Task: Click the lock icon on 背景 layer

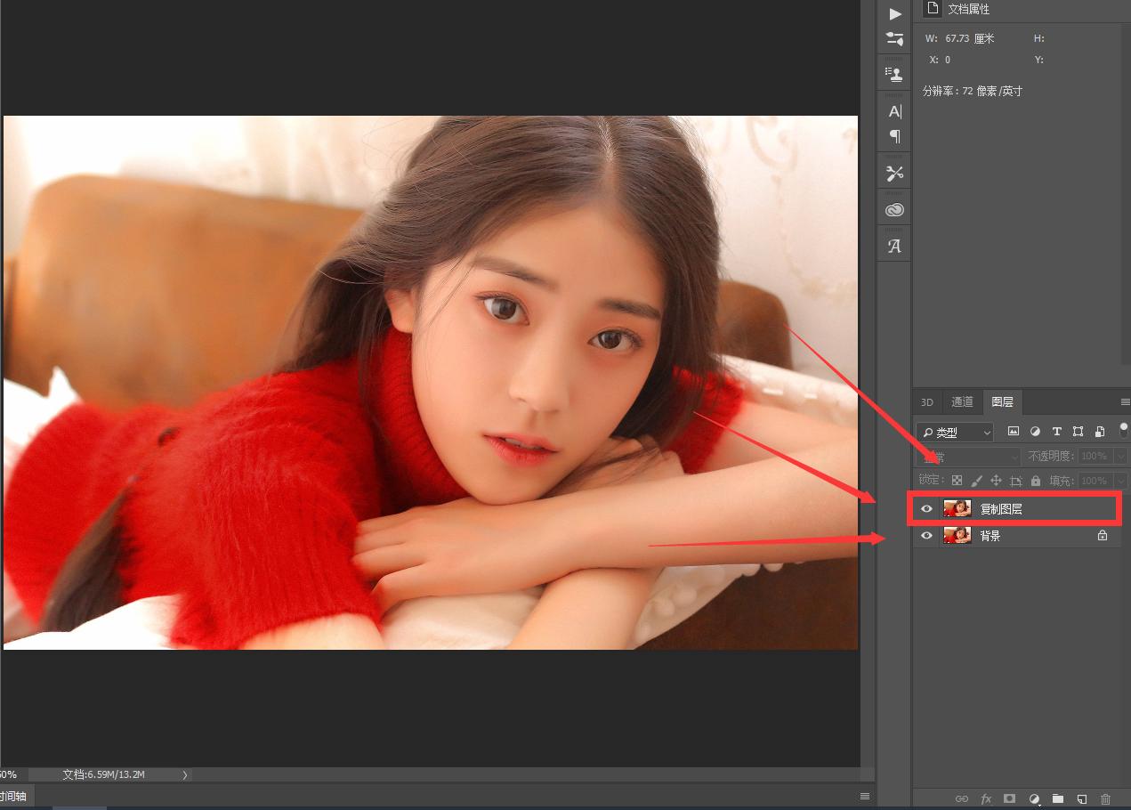Action: (1103, 536)
